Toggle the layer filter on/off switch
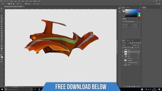Viewport: 162px width, 91px height. (x=141, y=43)
